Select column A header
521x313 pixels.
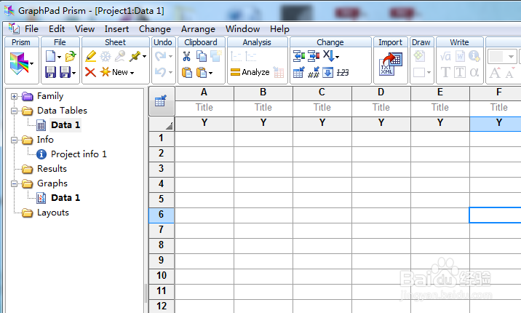pos(204,92)
